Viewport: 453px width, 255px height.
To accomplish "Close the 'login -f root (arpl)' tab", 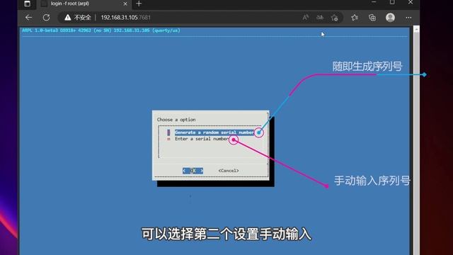I will click(x=125, y=4).
